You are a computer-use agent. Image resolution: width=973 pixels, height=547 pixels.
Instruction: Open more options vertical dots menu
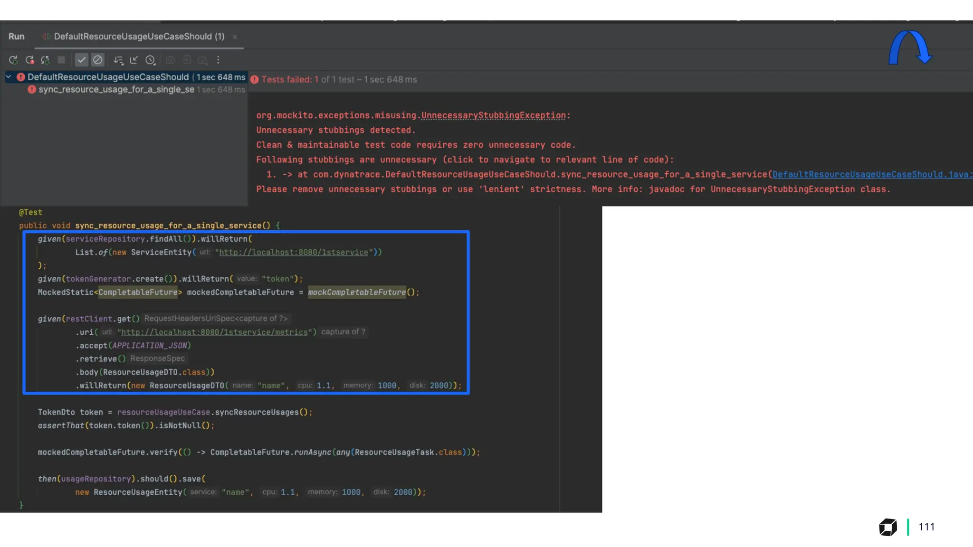218,60
